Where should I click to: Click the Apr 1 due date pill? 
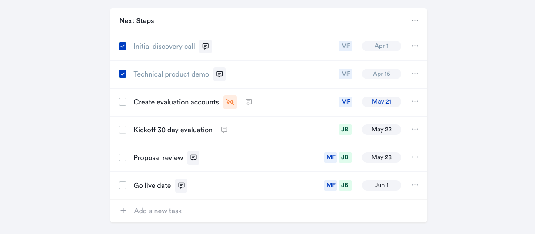click(x=382, y=46)
